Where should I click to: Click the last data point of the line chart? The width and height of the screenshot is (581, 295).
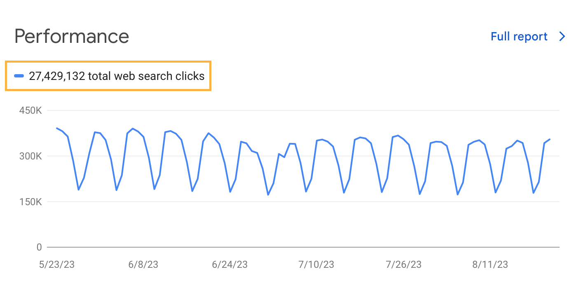pos(550,139)
